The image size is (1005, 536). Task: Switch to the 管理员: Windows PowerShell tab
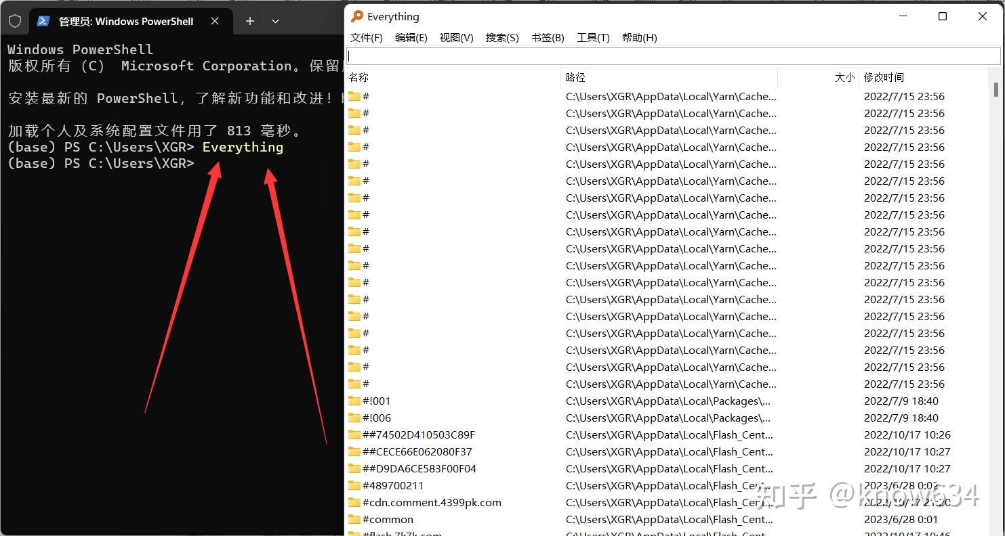[x=125, y=21]
